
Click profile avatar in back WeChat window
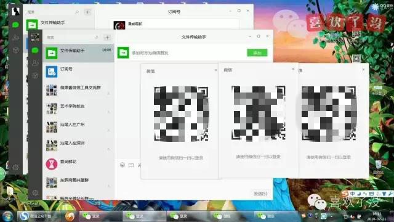pos(15,11)
